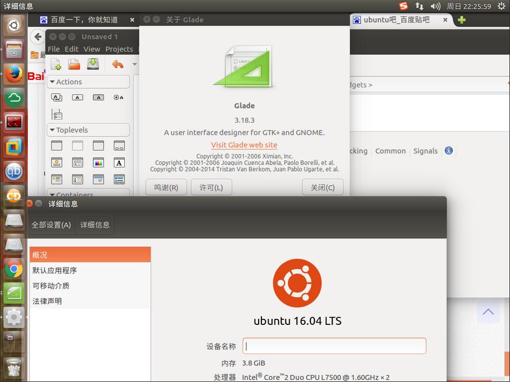The image size is (510, 382).
Task: Close the ubuntu吧_百度贴吧 browser tab
Action: coord(445,20)
